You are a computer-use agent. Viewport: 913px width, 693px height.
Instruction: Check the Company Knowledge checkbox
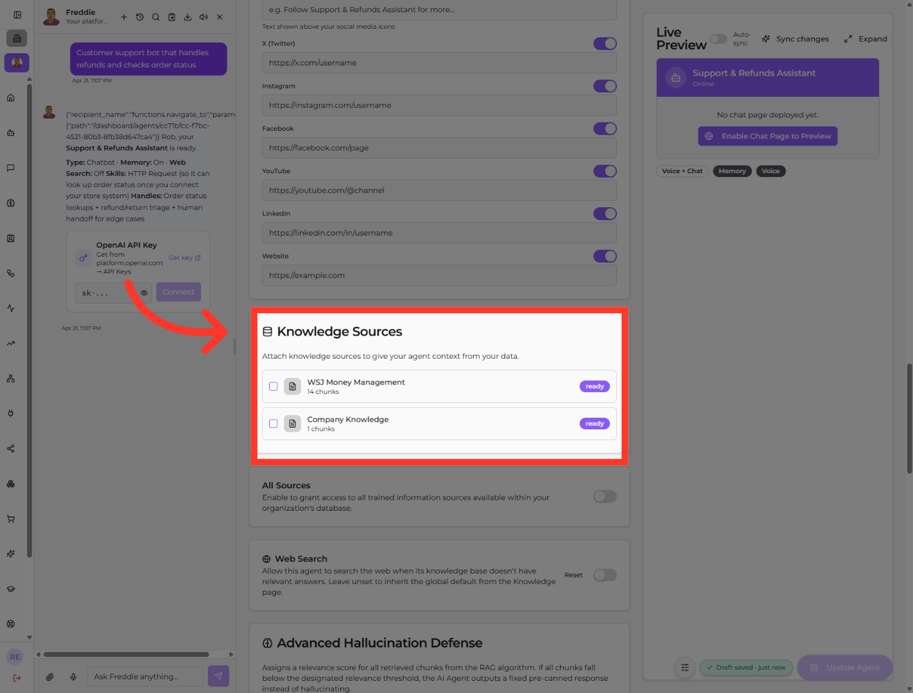[x=274, y=424]
